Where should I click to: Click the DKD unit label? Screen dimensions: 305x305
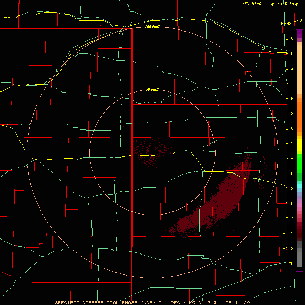[298, 20]
